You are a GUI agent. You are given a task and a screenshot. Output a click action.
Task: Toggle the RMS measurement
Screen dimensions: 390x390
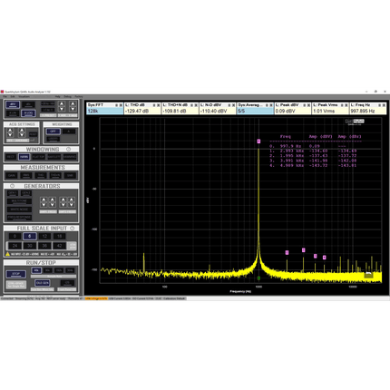[x=26, y=175]
